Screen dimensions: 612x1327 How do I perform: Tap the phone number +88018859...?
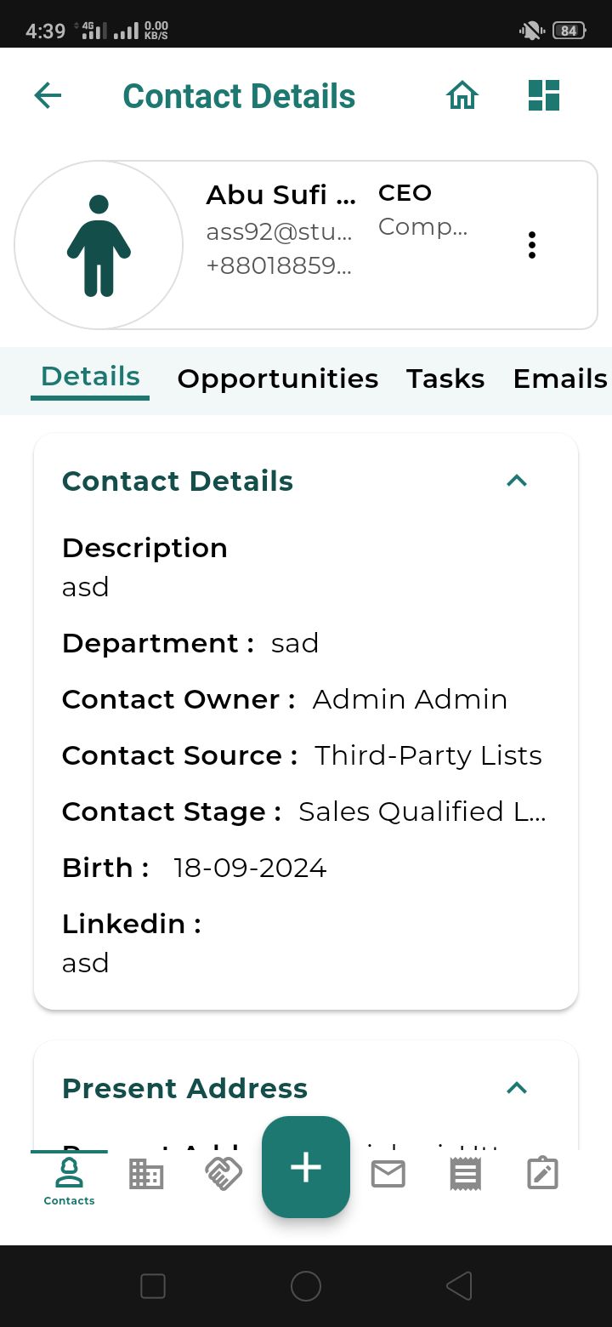click(x=279, y=265)
